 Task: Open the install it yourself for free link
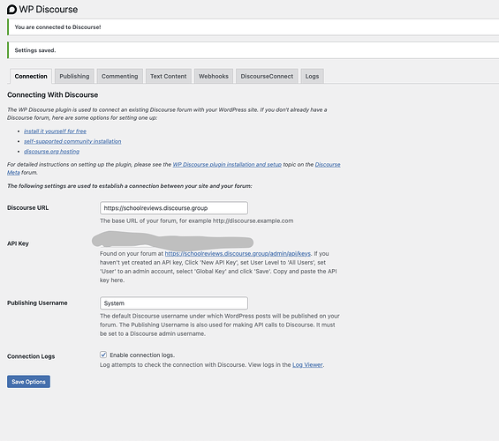[55, 131]
